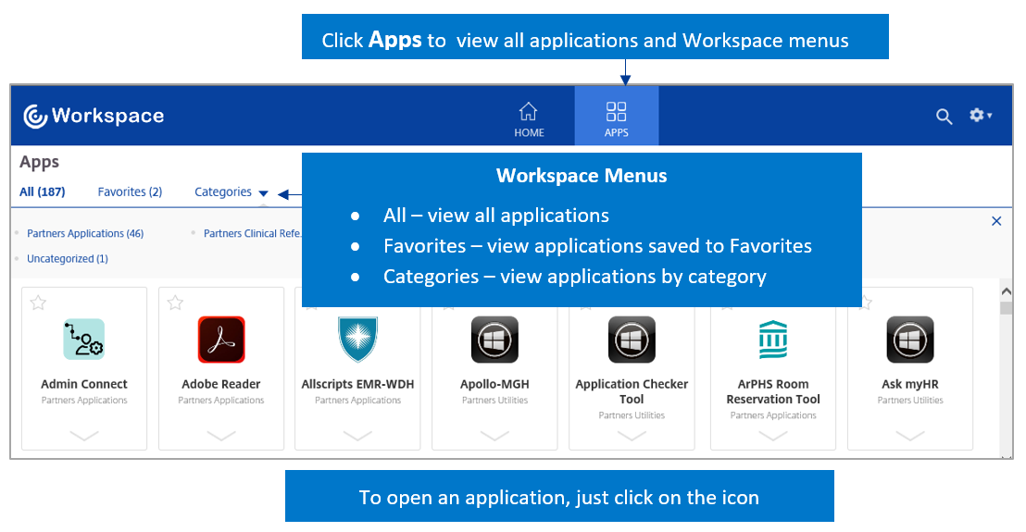Expand details chevron under Apollo-MGH
This screenshot has height=532, width=1026.
pyautogui.click(x=494, y=436)
